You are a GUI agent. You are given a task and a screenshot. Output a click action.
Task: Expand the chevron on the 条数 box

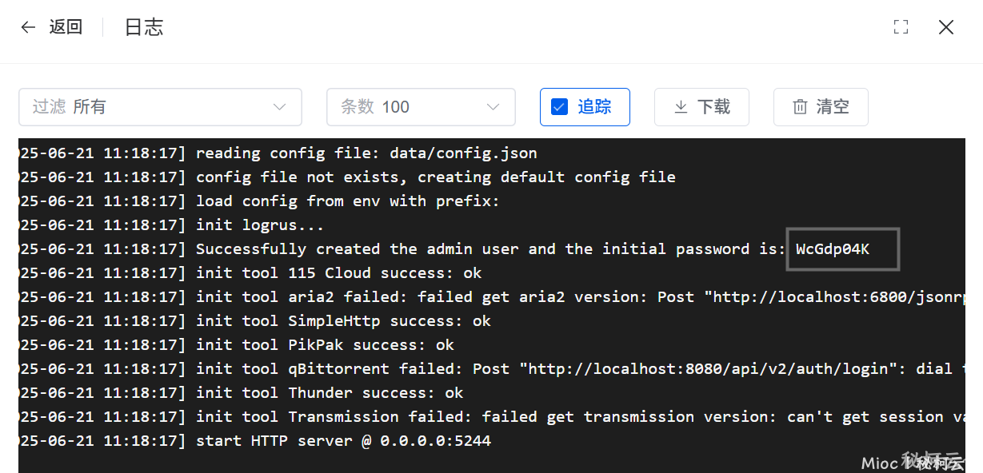coord(493,107)
